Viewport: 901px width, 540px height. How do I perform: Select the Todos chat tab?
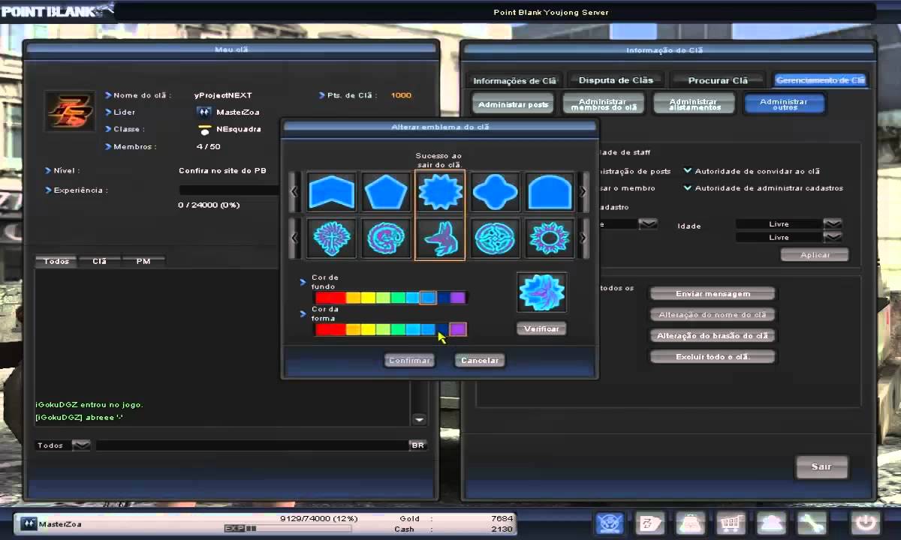(56, 261)
